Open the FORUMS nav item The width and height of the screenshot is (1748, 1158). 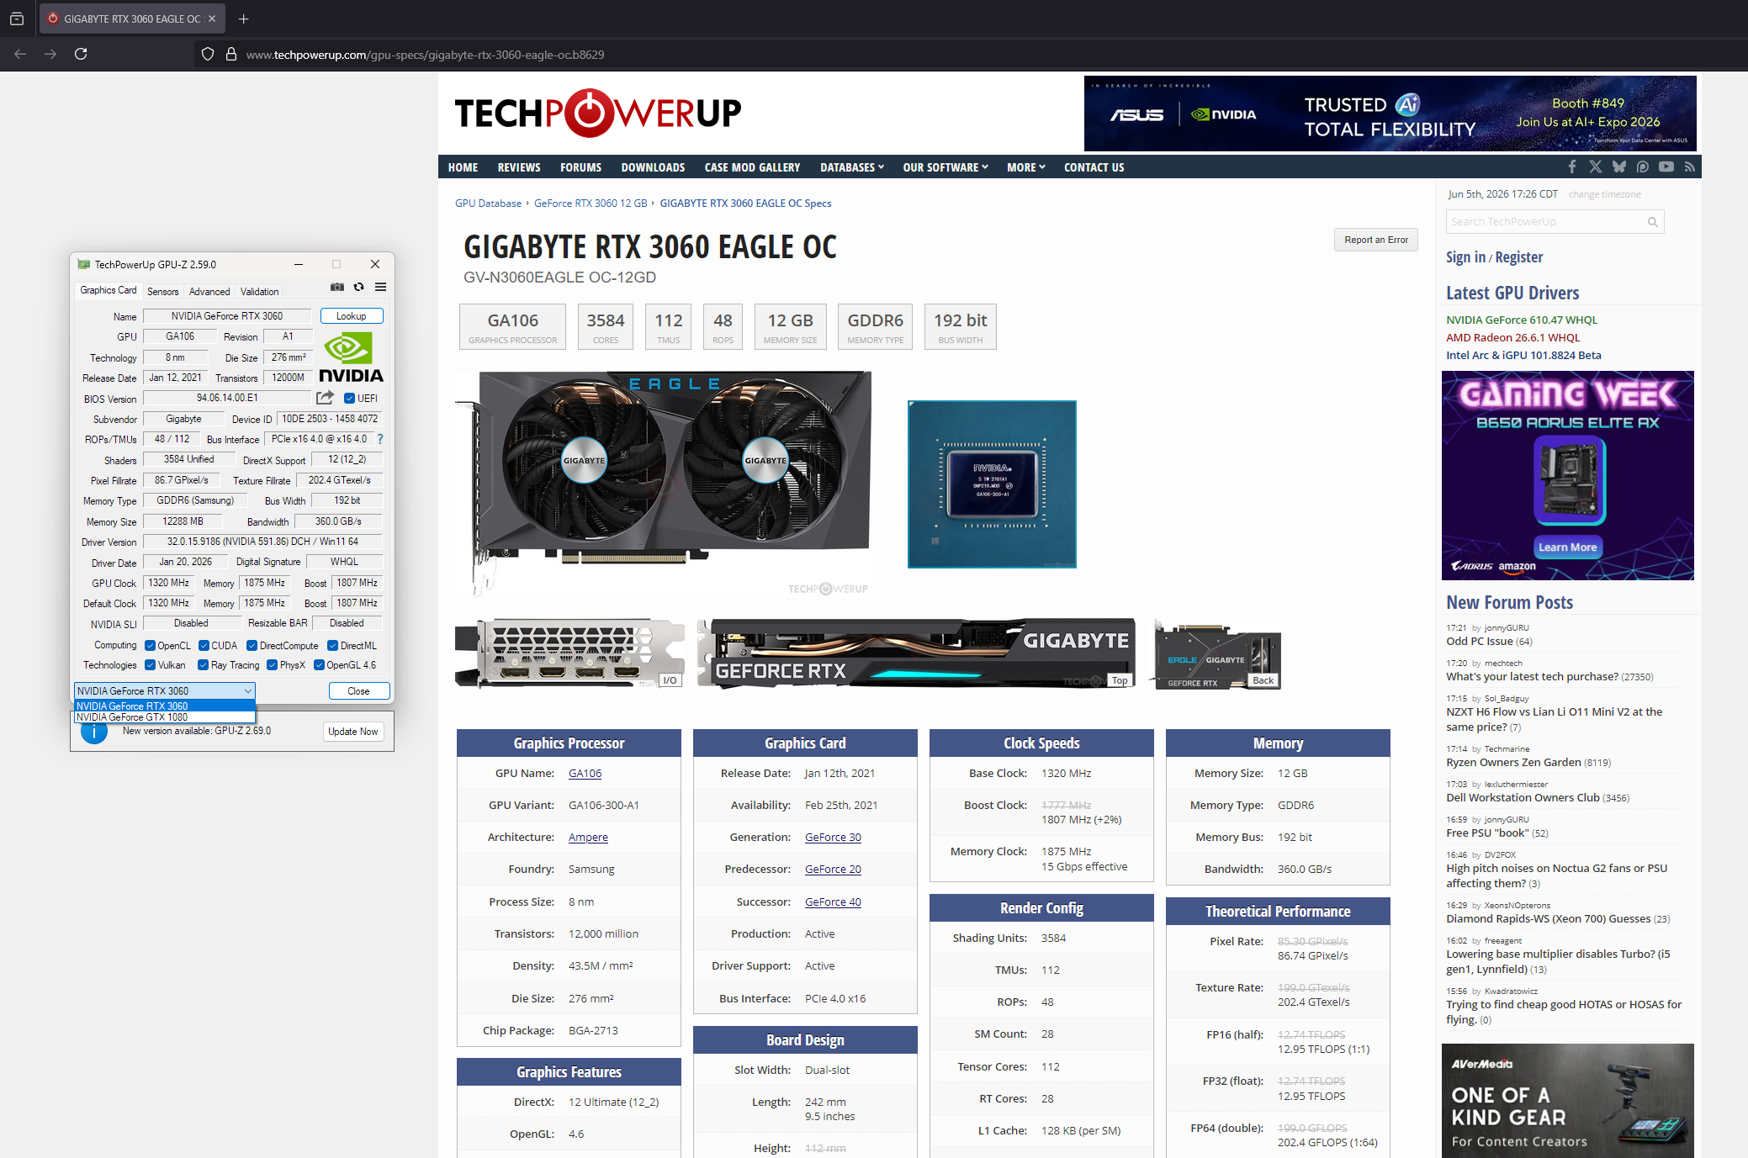coord(581,167)
